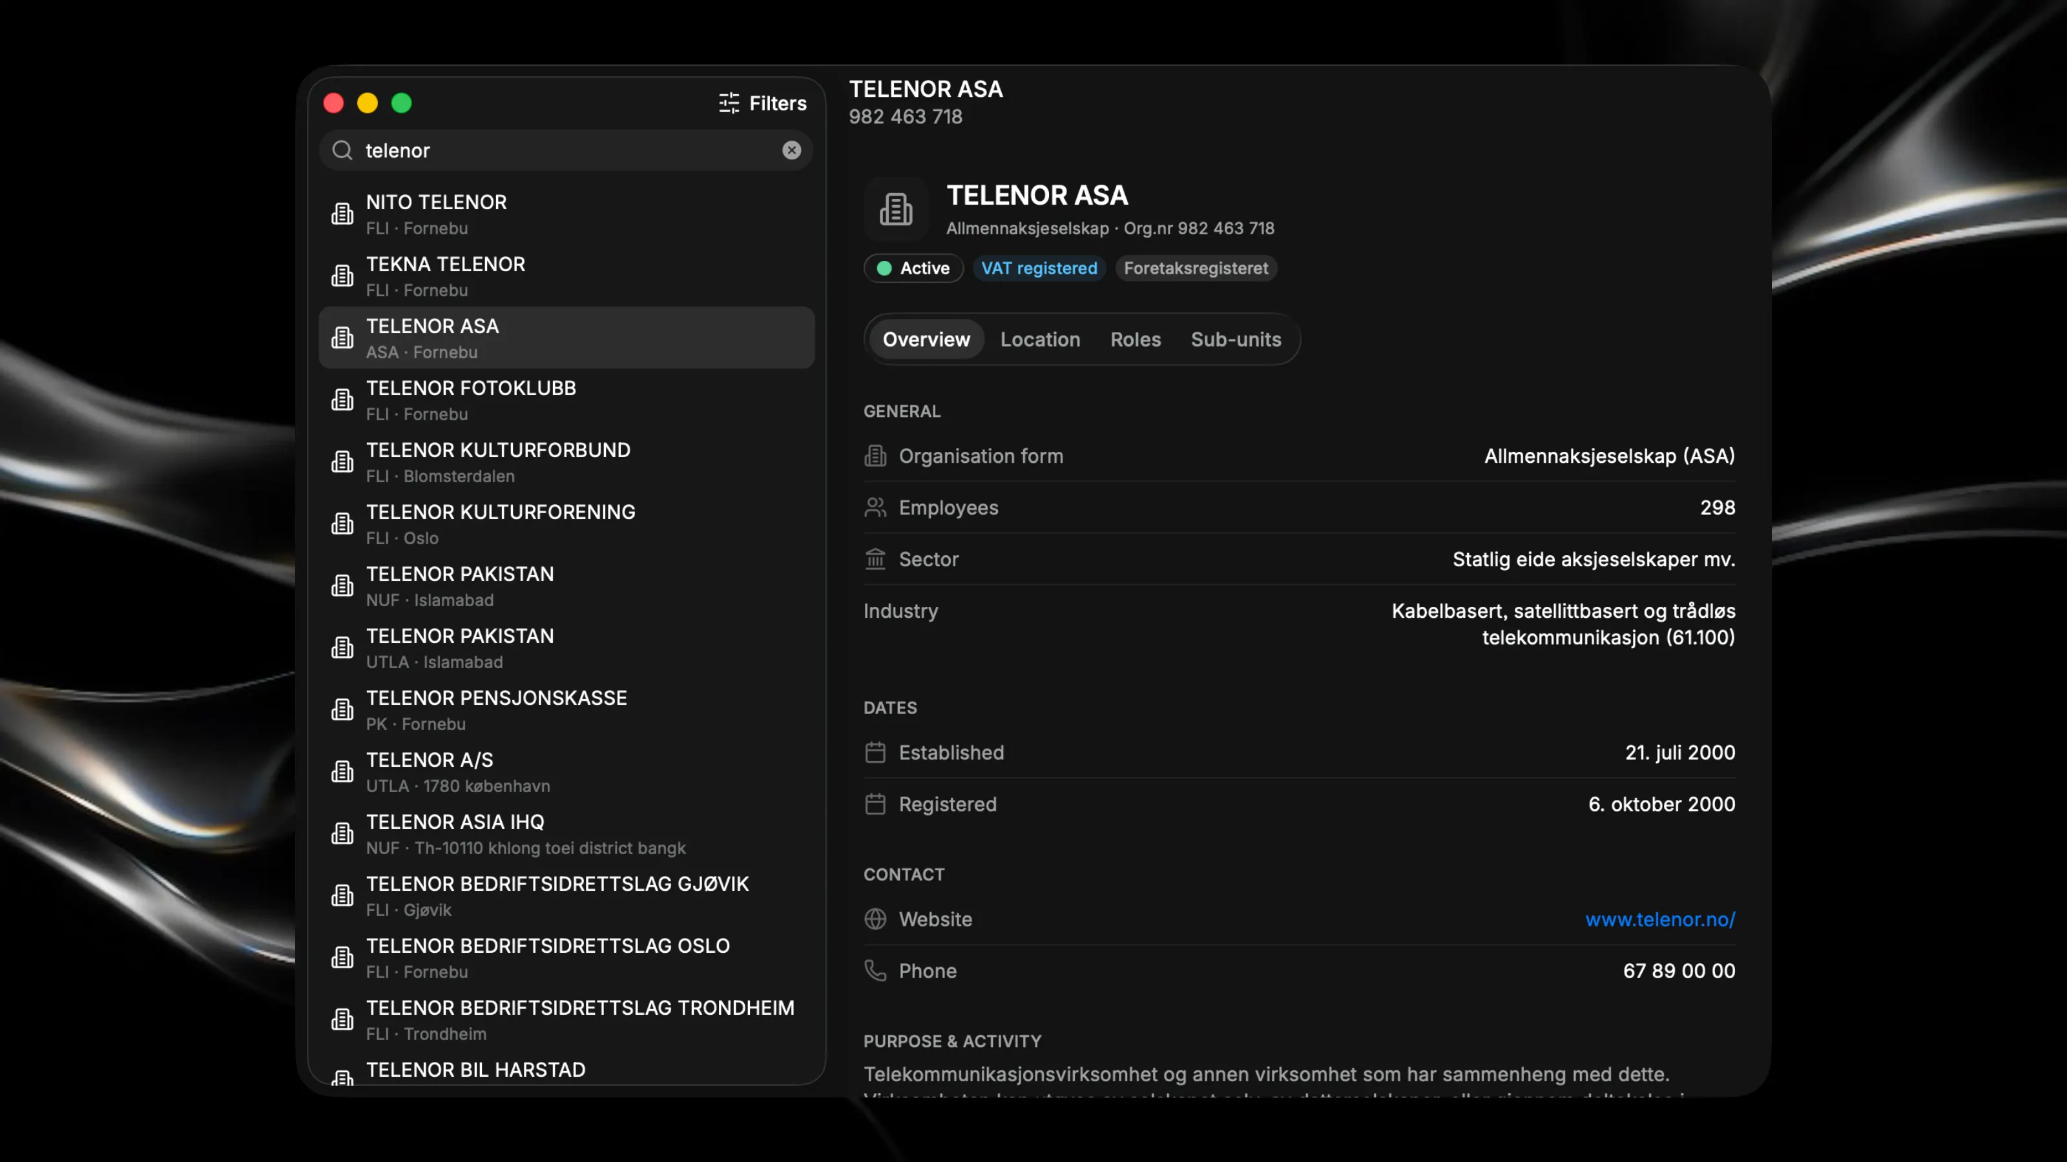Click building icon beside TELENOR PAKISTAN UTLA
This screenshot has width=2067, height=1162.
click(342, 648)
